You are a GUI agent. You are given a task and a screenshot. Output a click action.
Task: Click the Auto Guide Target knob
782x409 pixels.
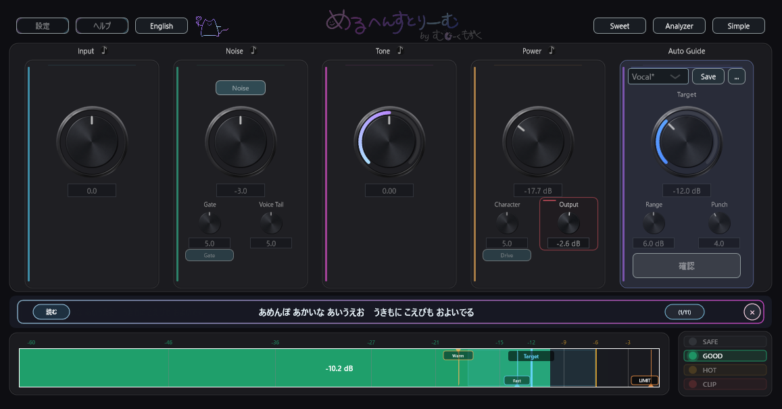[686, 142]
